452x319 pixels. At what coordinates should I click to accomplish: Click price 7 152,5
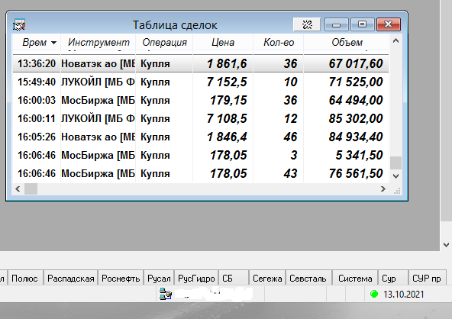pos(227,82)
